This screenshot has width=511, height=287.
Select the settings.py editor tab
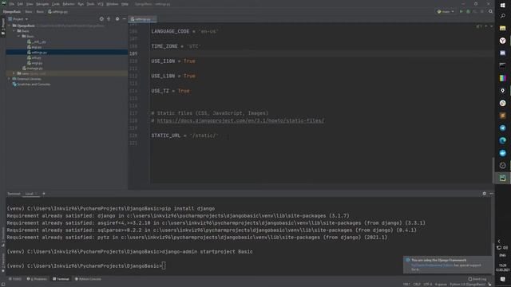click(x=142, y=19)
